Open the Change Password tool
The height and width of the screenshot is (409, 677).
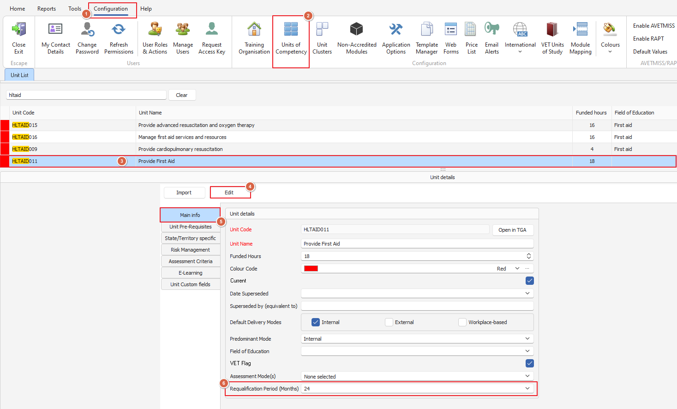click(87, 38)
